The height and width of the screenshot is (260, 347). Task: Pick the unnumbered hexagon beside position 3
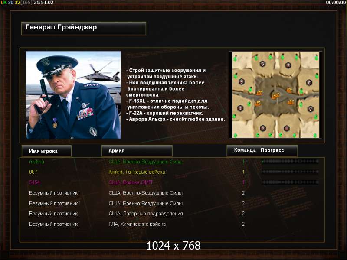pyautogui.click(x=287, y=128)
